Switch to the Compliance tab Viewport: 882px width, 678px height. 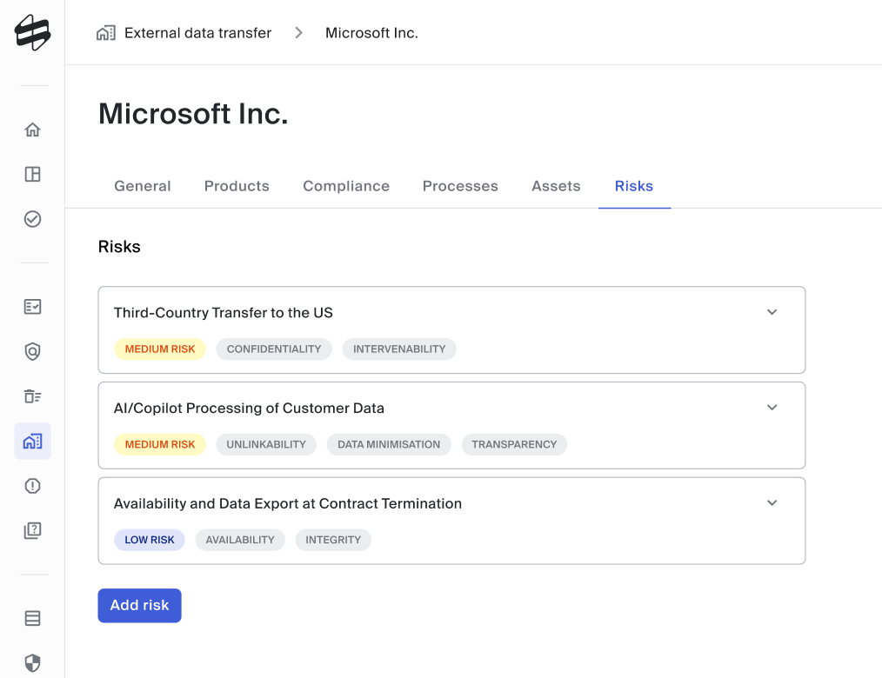click(346, 186)
